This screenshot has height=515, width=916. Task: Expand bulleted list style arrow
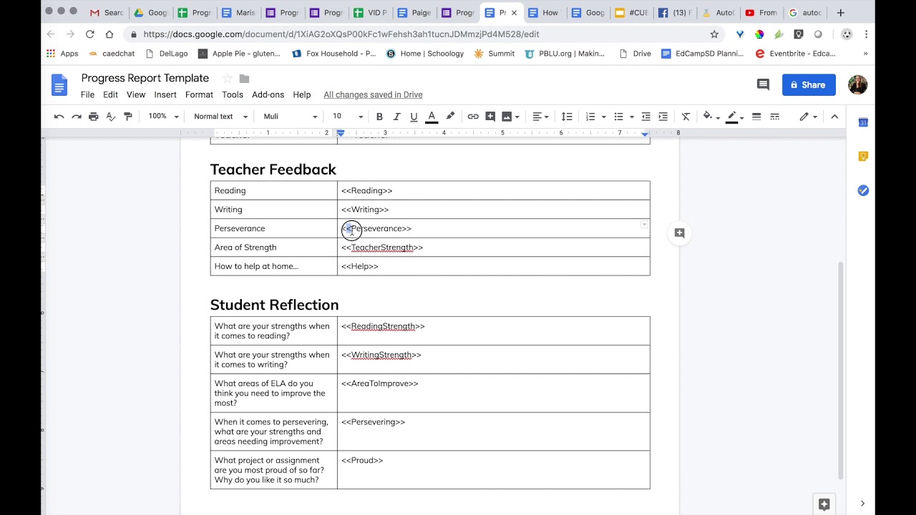click(x=632, y=117)
